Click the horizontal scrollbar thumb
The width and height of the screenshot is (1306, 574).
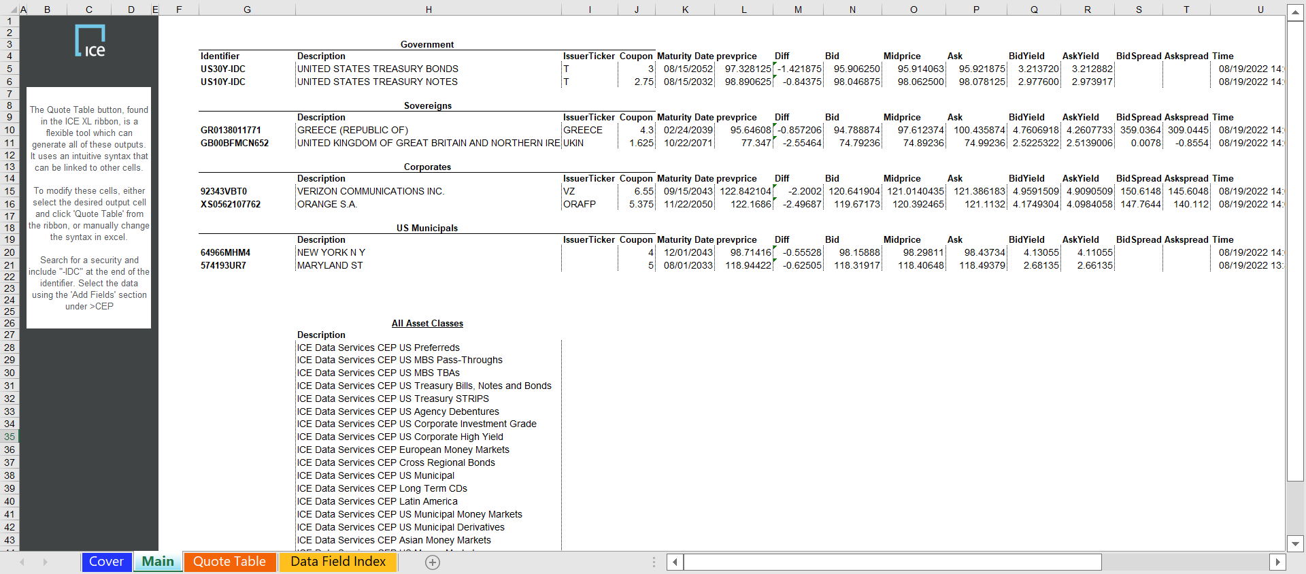click(x=892, y=562)
